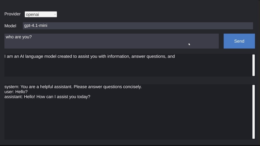Click the Provider dropdown arrow

(55, 14)
